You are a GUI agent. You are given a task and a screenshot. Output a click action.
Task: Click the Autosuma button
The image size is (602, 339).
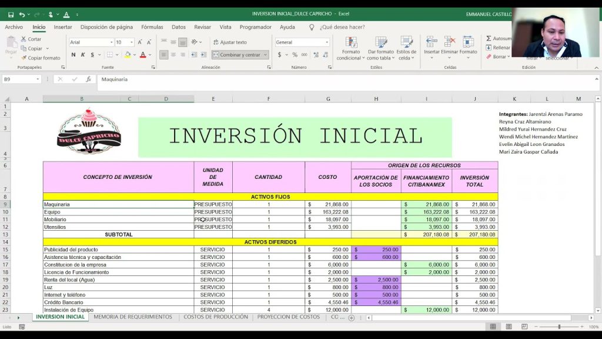pos(499,38)
